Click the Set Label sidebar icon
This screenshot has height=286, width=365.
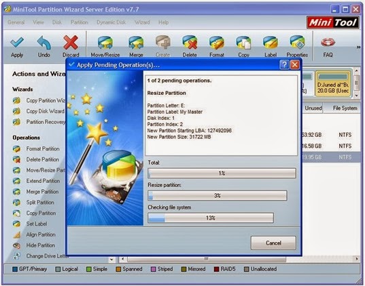pos(16,224)
